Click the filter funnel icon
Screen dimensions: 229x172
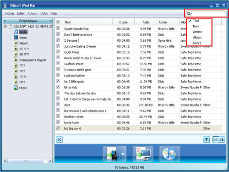click(x=207, y=139)
